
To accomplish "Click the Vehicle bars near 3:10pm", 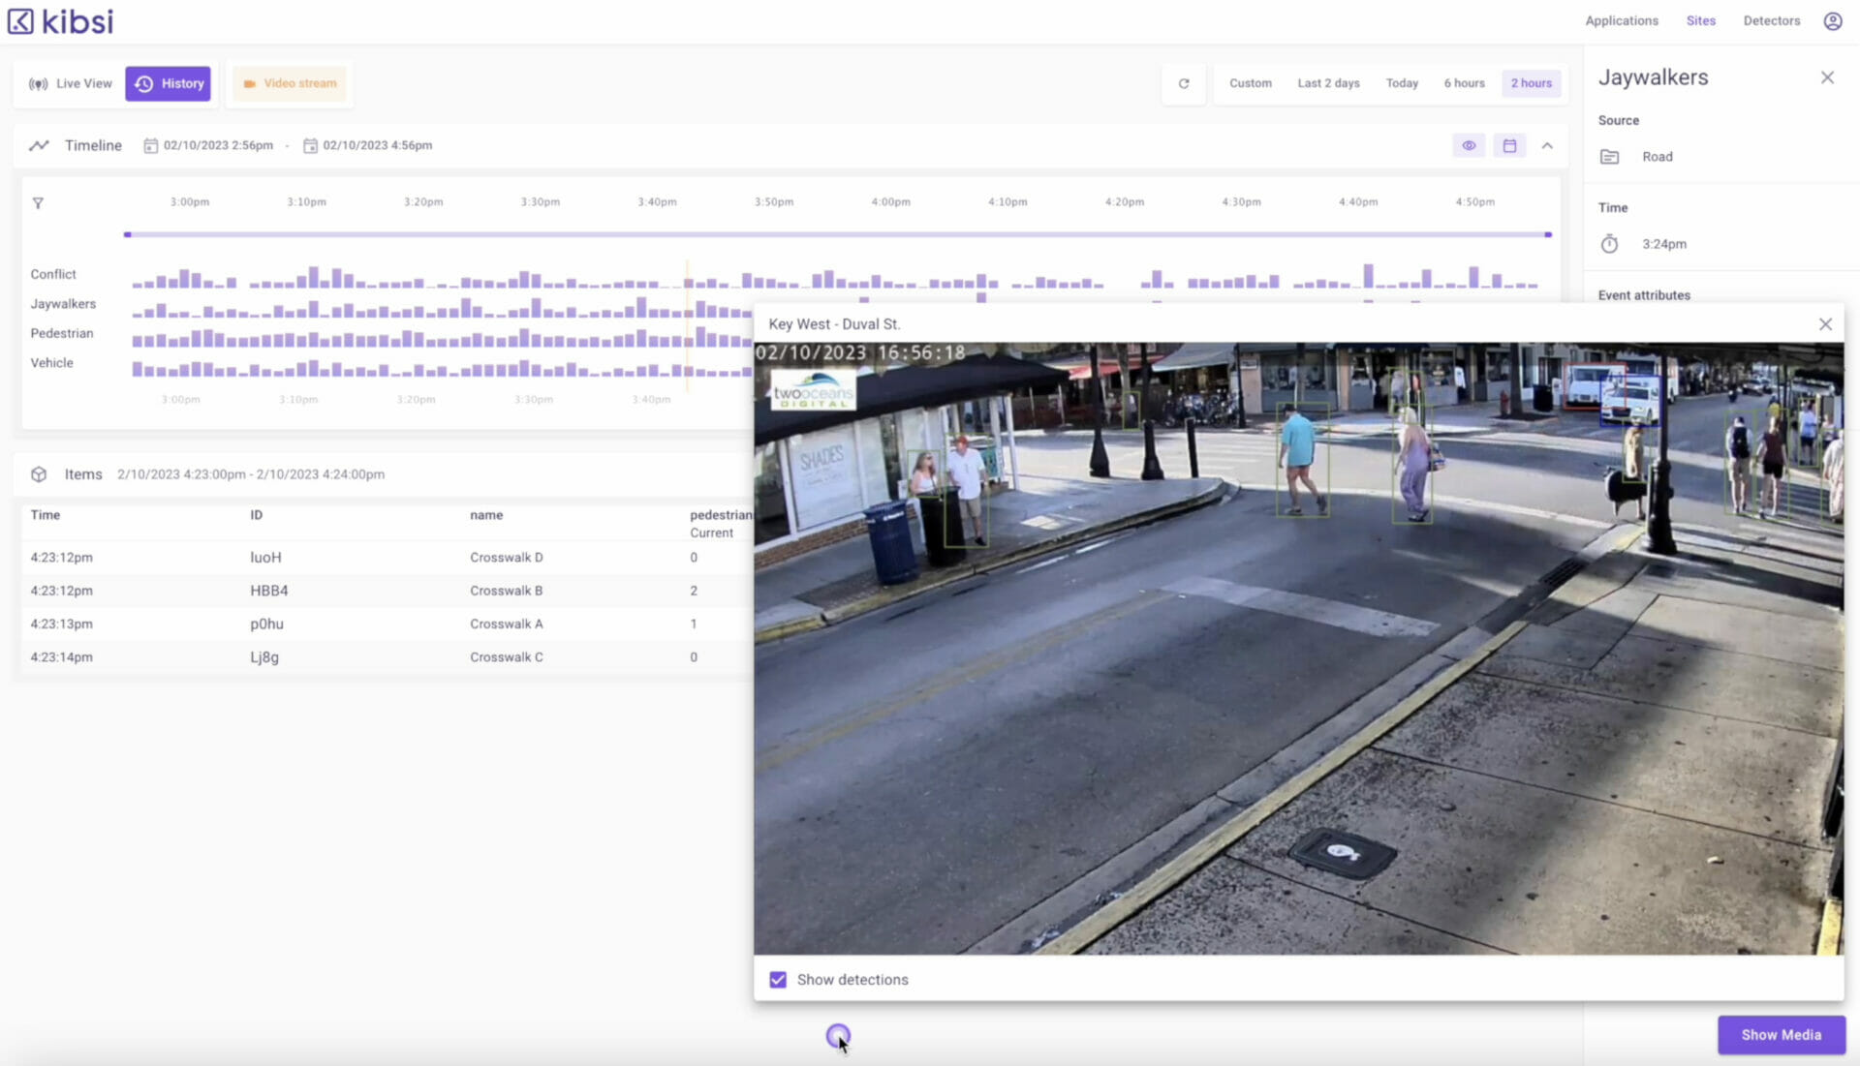I will (312, 369).
